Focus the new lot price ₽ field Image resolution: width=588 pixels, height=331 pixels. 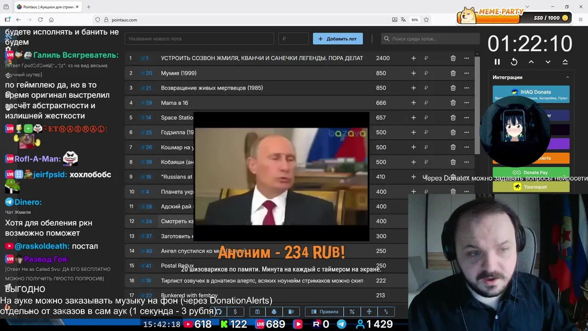click(x=293, y=39)
